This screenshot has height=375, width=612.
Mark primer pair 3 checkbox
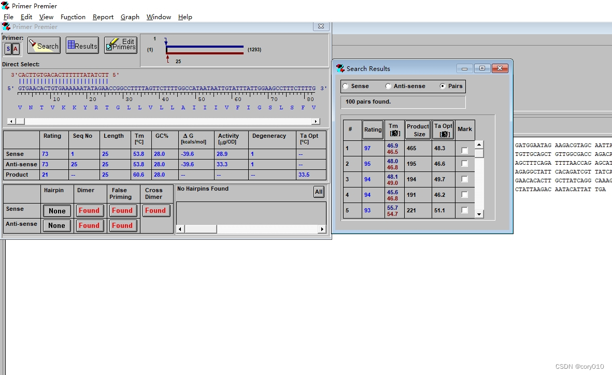point(464,179)
